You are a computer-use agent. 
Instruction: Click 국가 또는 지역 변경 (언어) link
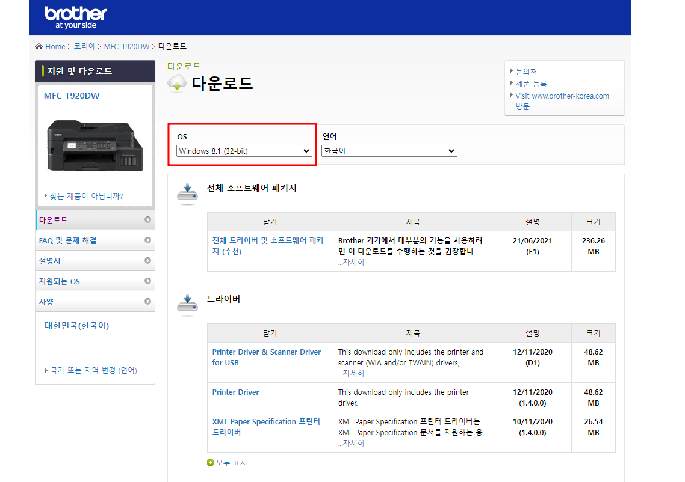click(x=93, y=370)
